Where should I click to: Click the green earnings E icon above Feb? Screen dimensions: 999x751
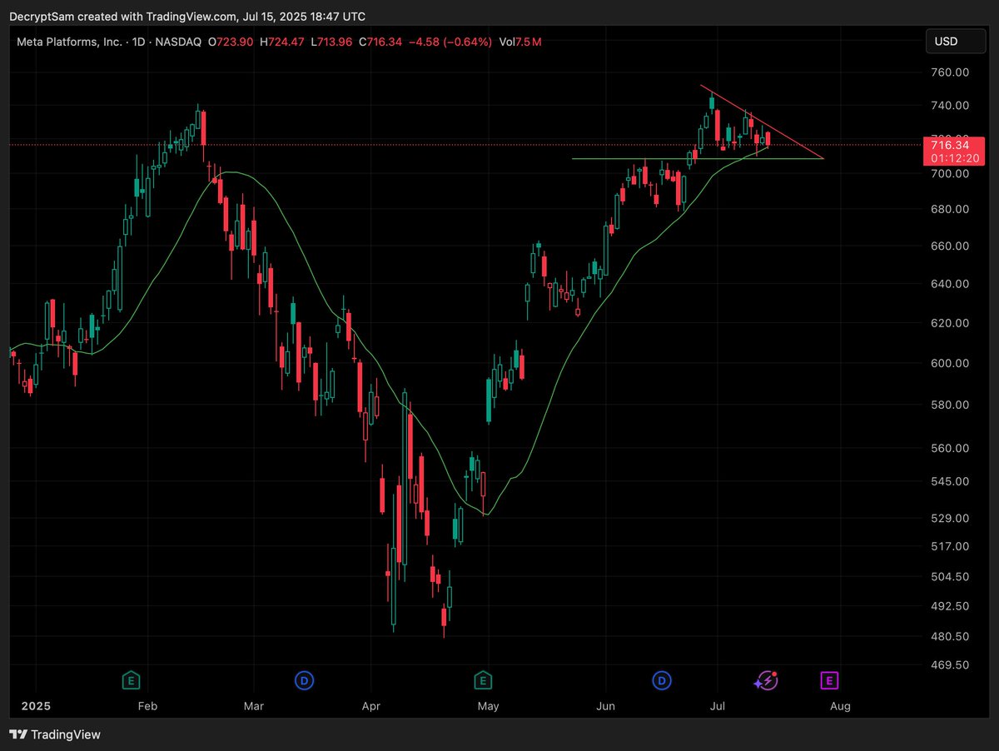point(130,681)
